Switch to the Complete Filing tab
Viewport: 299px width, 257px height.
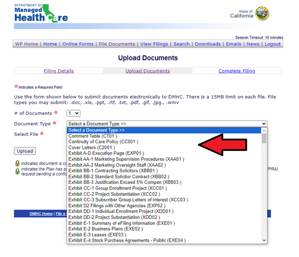pos(237,71)
